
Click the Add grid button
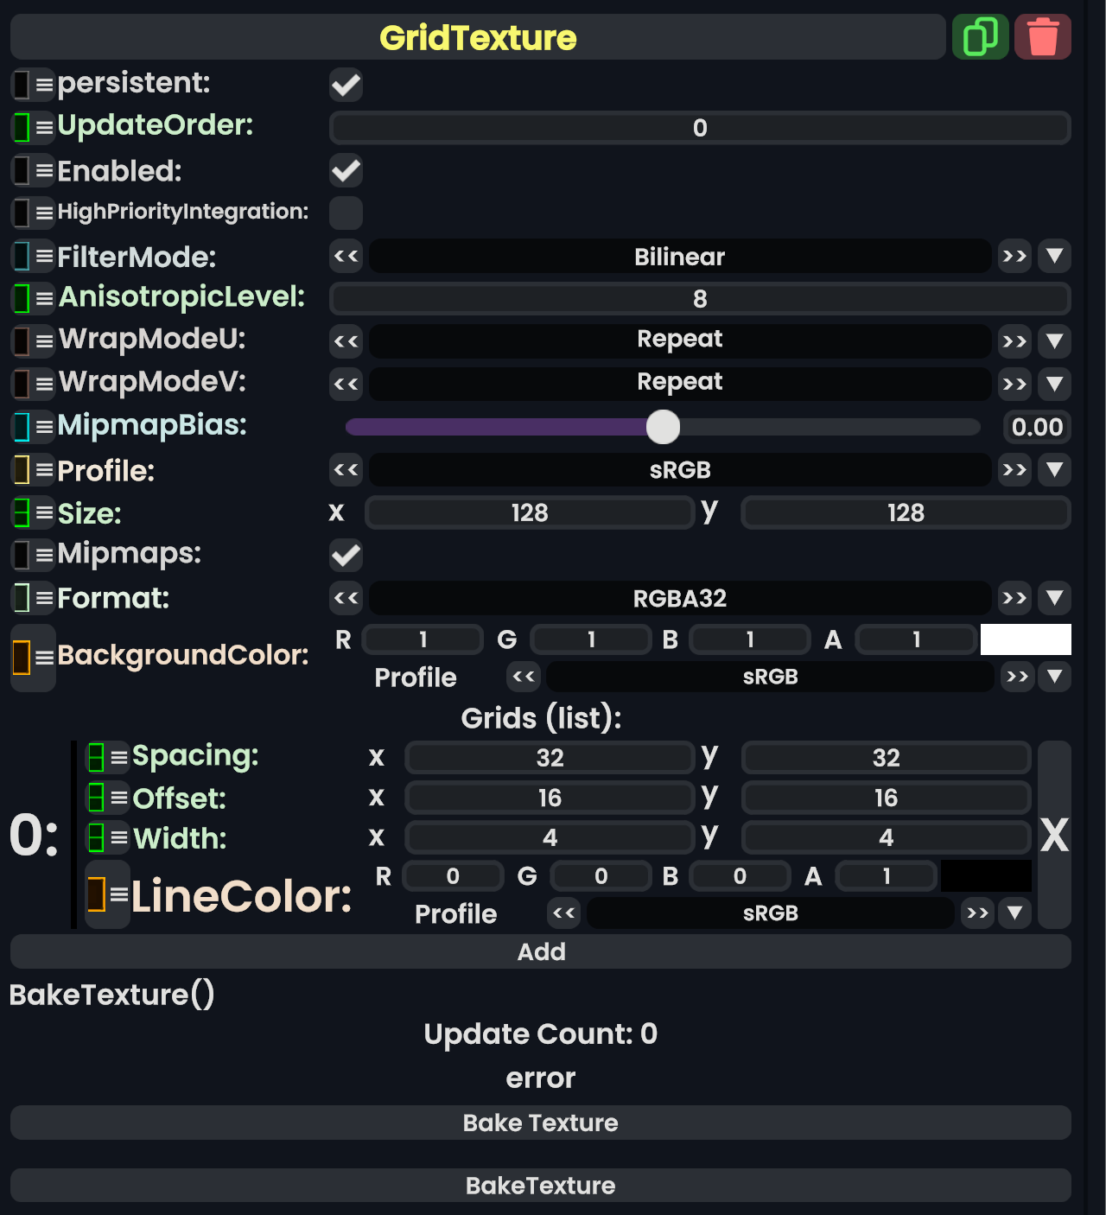pyautogui.click(x=541, y=952)
